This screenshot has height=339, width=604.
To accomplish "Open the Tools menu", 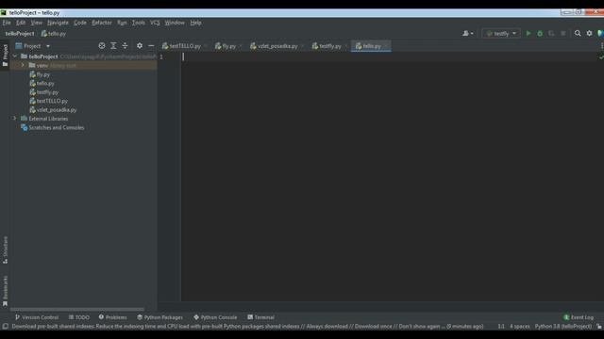I will tap(139, 23).
